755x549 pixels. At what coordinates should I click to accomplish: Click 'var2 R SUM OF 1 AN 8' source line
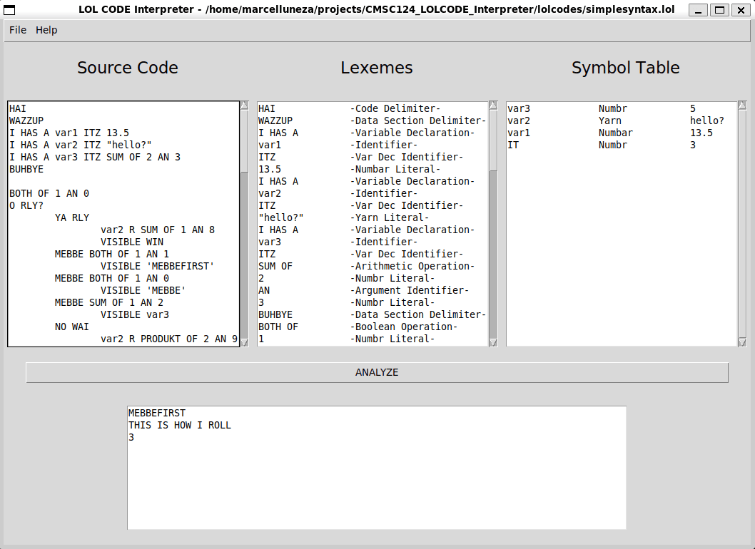tap(158, 230)
